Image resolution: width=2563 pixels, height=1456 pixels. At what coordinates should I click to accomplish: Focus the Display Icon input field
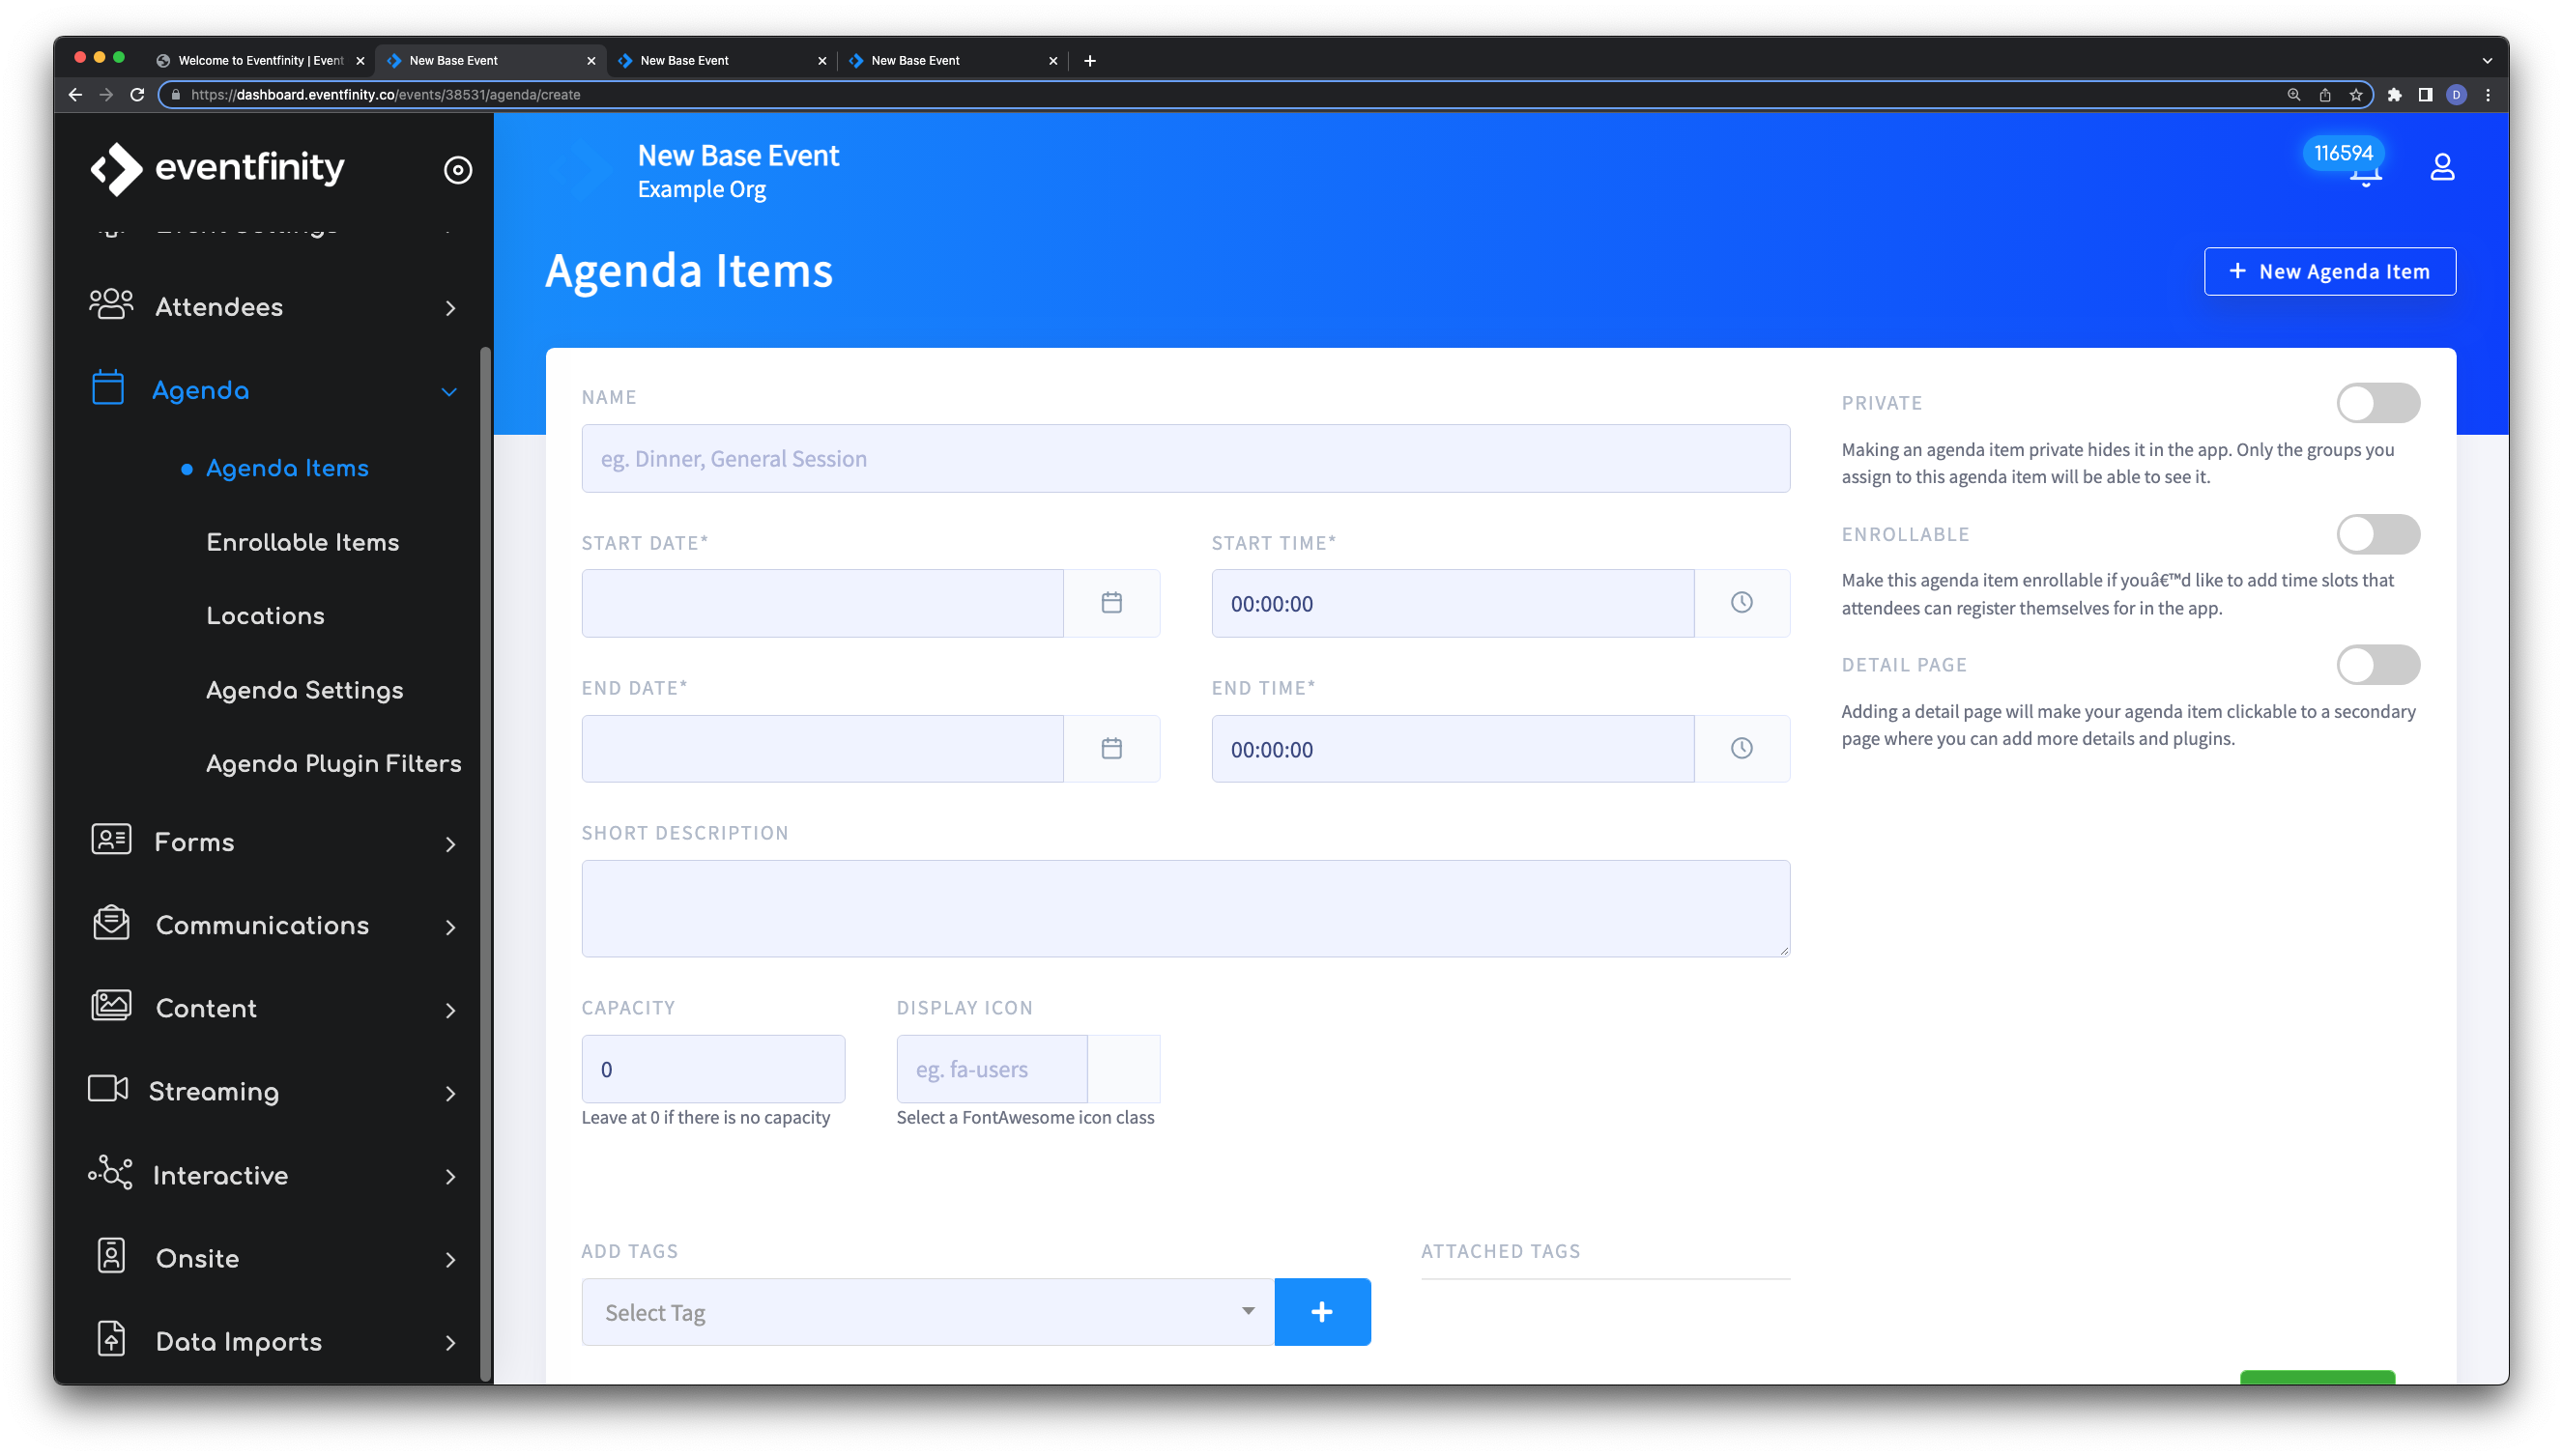click(992, 1069)
